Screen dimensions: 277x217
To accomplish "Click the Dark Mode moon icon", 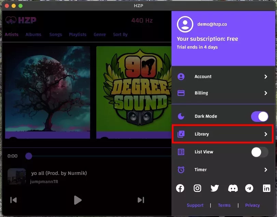I will 181,116.
